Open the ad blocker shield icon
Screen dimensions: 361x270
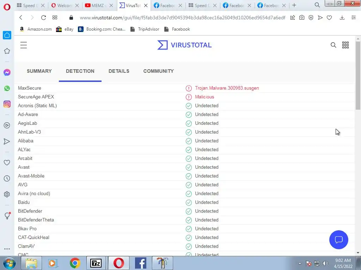[x=311, y=18]
